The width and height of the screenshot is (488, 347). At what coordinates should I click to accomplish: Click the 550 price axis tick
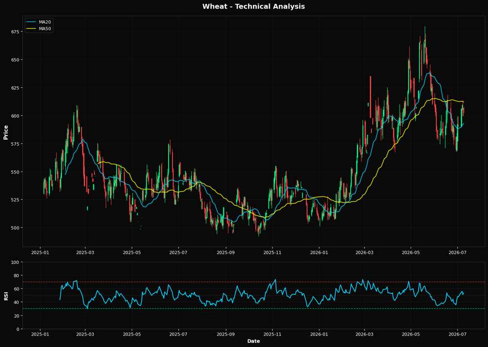[x=15, y=171]
